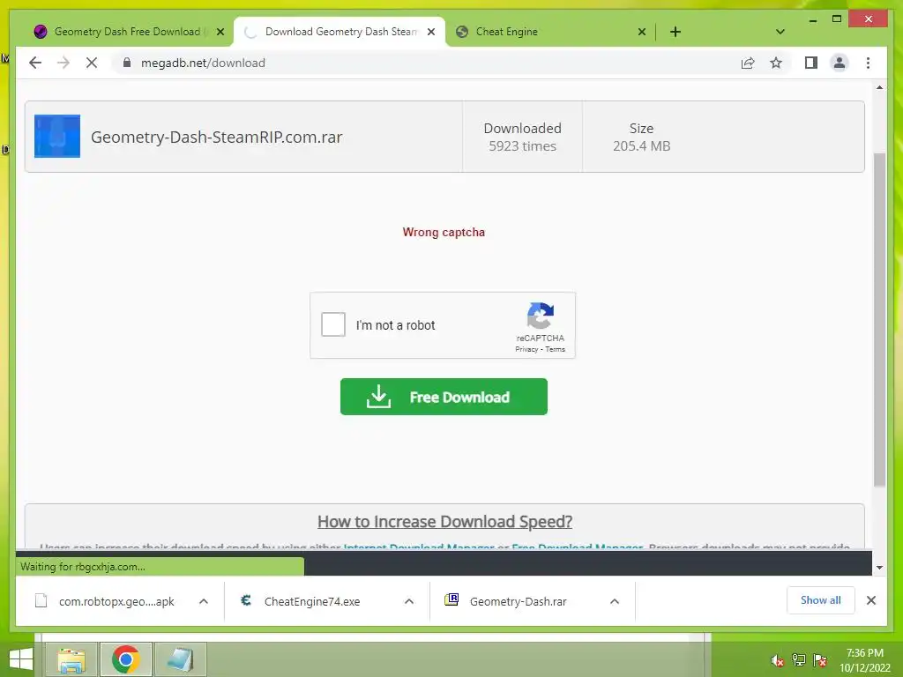
Task: Open the Windows Start button
Action: pos(21,659)
